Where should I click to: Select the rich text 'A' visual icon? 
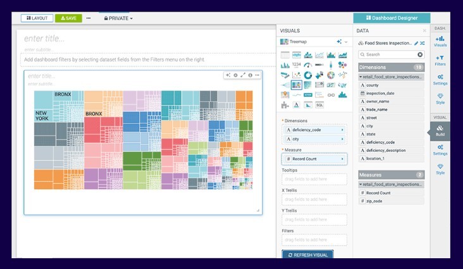click(x=297, y=105)
